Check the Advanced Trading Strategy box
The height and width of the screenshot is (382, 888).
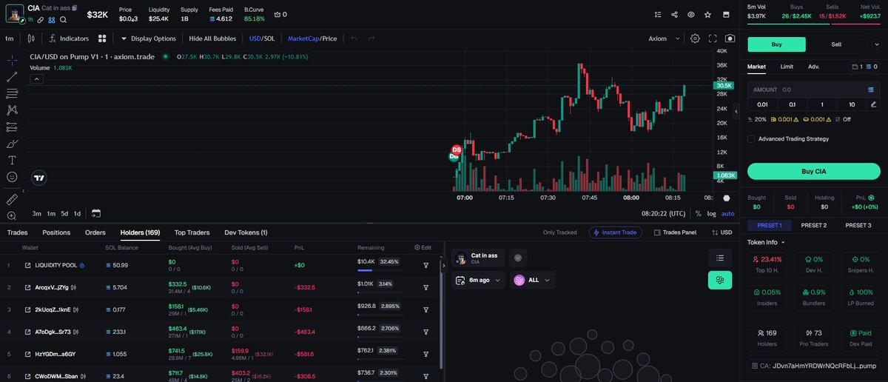[x=751, y=138]
